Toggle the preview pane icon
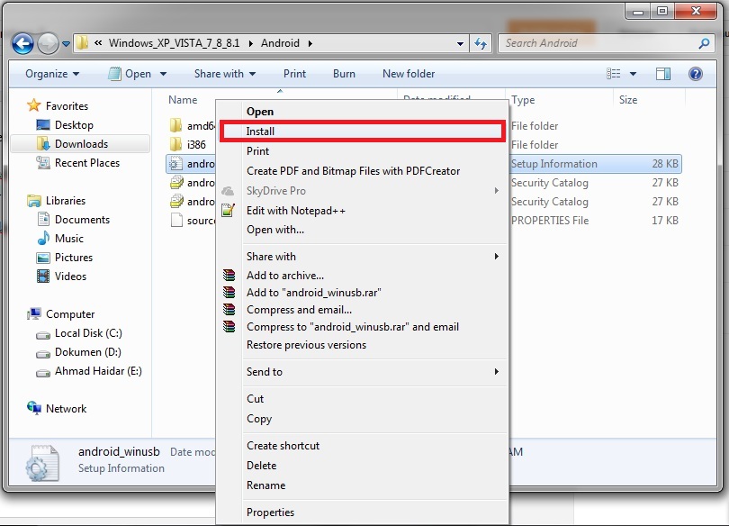Screen dimensions: 729x526 [x=663, y=74]
